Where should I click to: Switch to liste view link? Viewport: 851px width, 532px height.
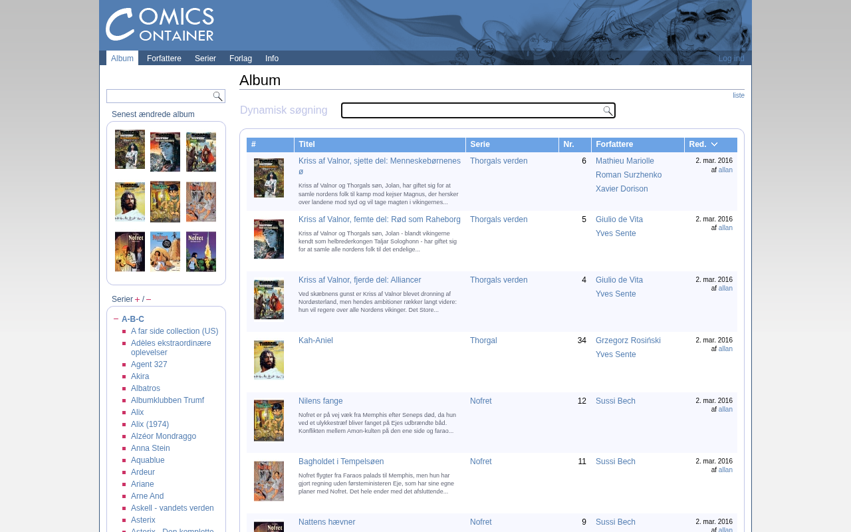coord(739,96)
